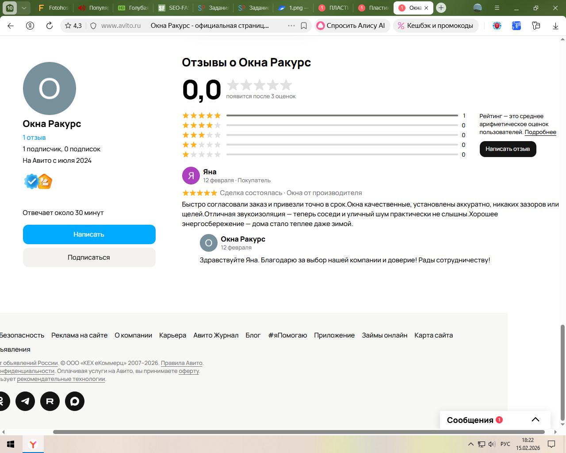Open the browser hamburger menu
566x453 pixels.
(x=497, y=8)
